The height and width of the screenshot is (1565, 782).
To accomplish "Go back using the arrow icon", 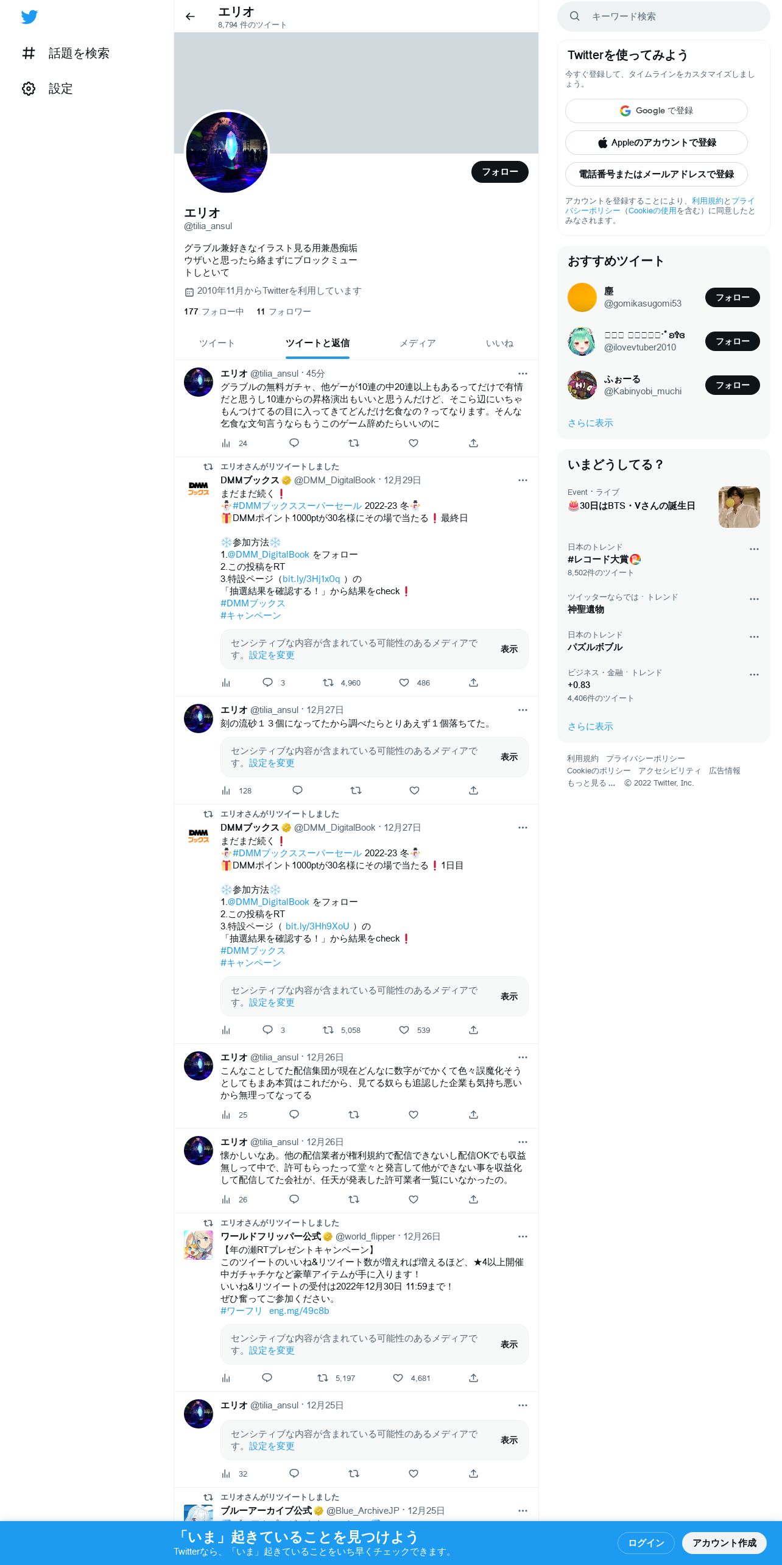I will 190,16.
